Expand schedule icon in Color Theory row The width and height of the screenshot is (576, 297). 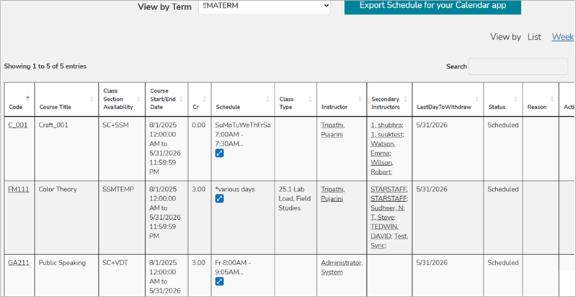pyautogui.click(x=220, y=199)
